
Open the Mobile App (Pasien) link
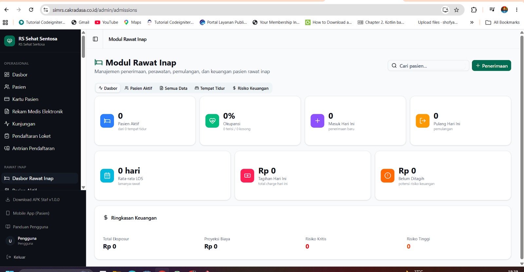tap(28, 213)
